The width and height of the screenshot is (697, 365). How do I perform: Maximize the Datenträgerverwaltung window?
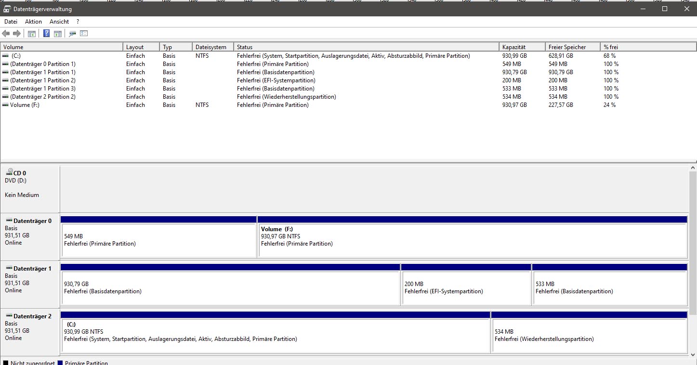(665, 9)
